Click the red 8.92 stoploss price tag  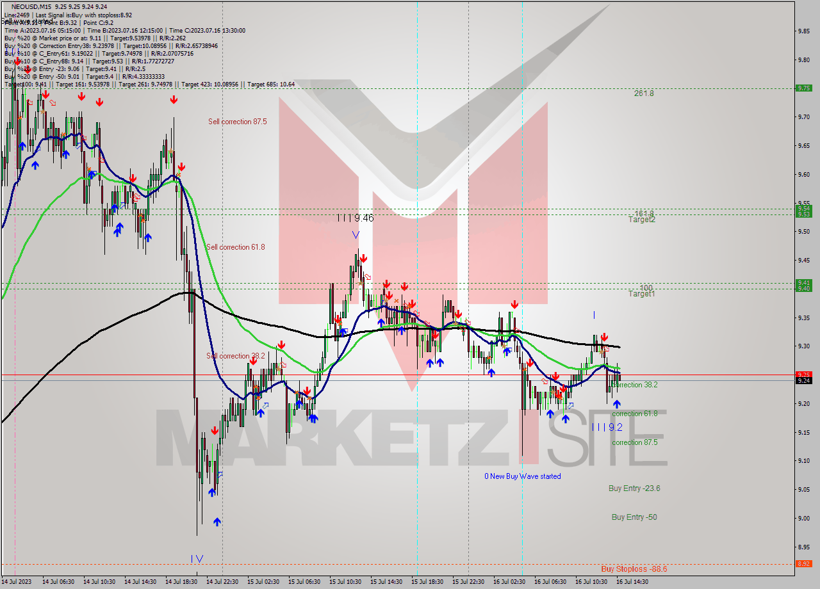point(803,564)
